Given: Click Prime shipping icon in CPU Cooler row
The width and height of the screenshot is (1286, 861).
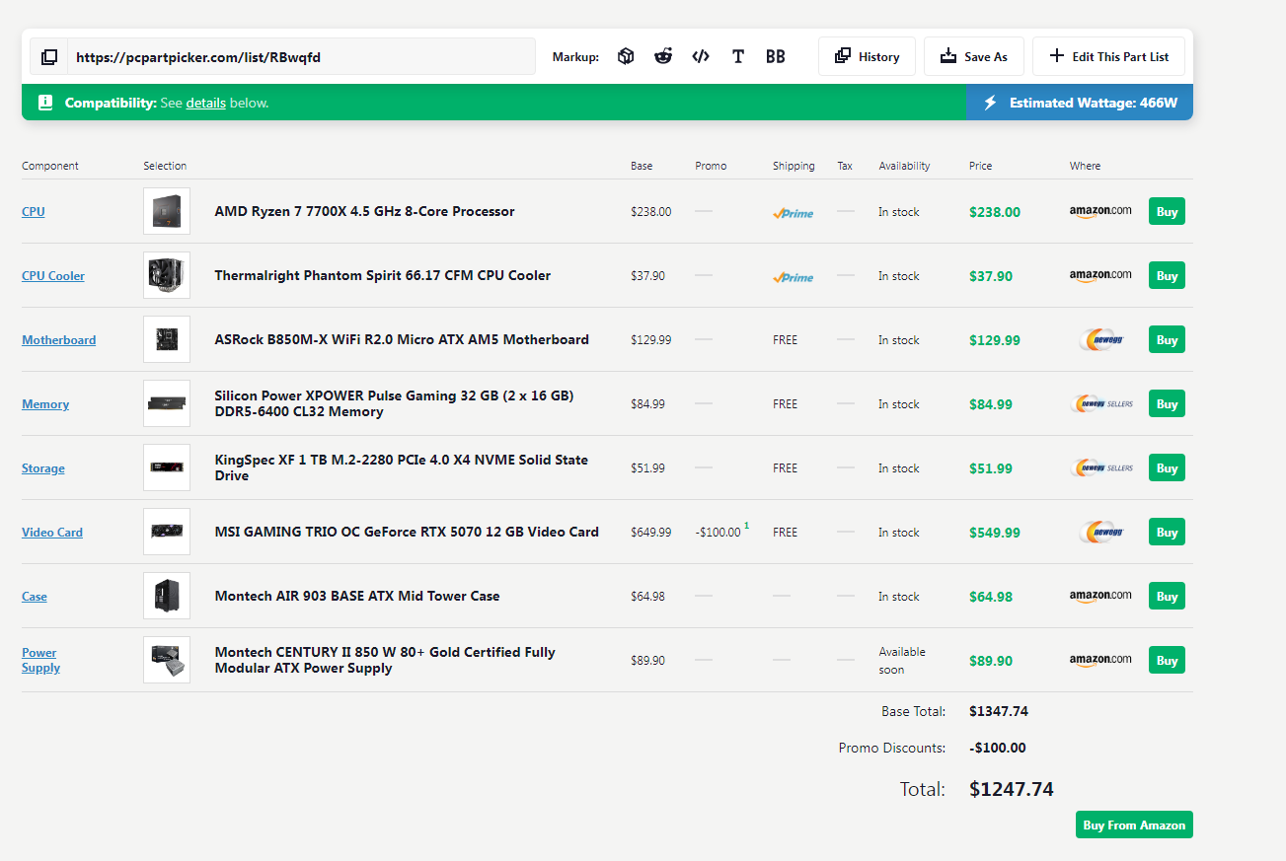Looking at the screenshot, I should [x=794, y=277].
